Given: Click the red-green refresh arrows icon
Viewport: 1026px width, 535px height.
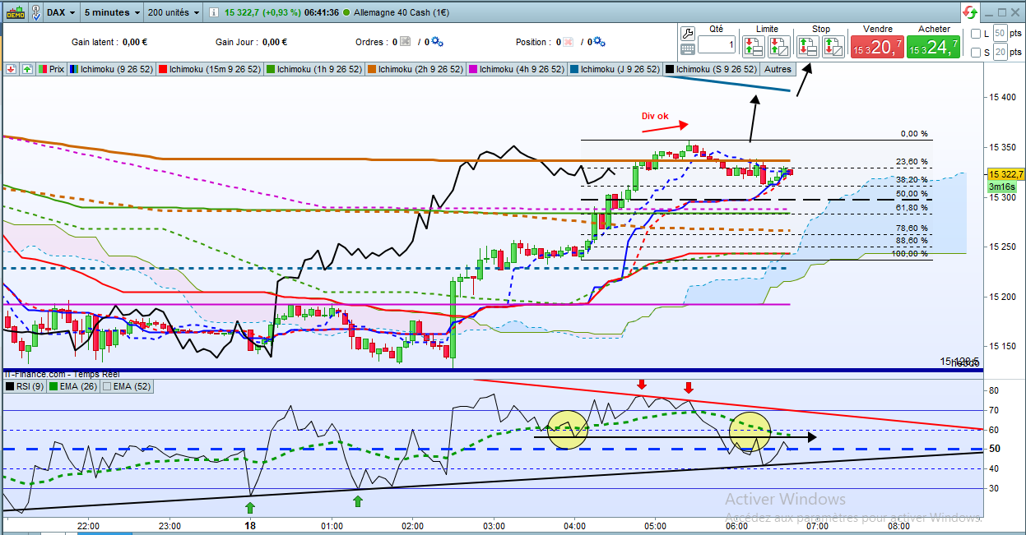Looking at the screenshot, I should point(971,12).
